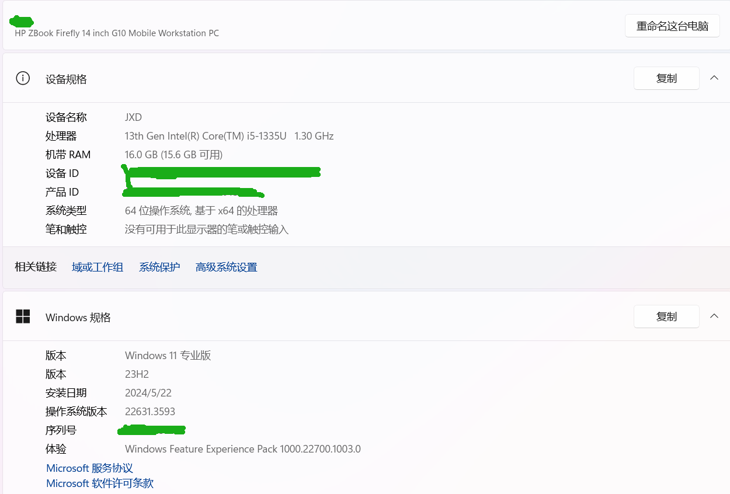Click the version value 23H2
The height and width of the screenshot is (494, 730).
point(137,374)
